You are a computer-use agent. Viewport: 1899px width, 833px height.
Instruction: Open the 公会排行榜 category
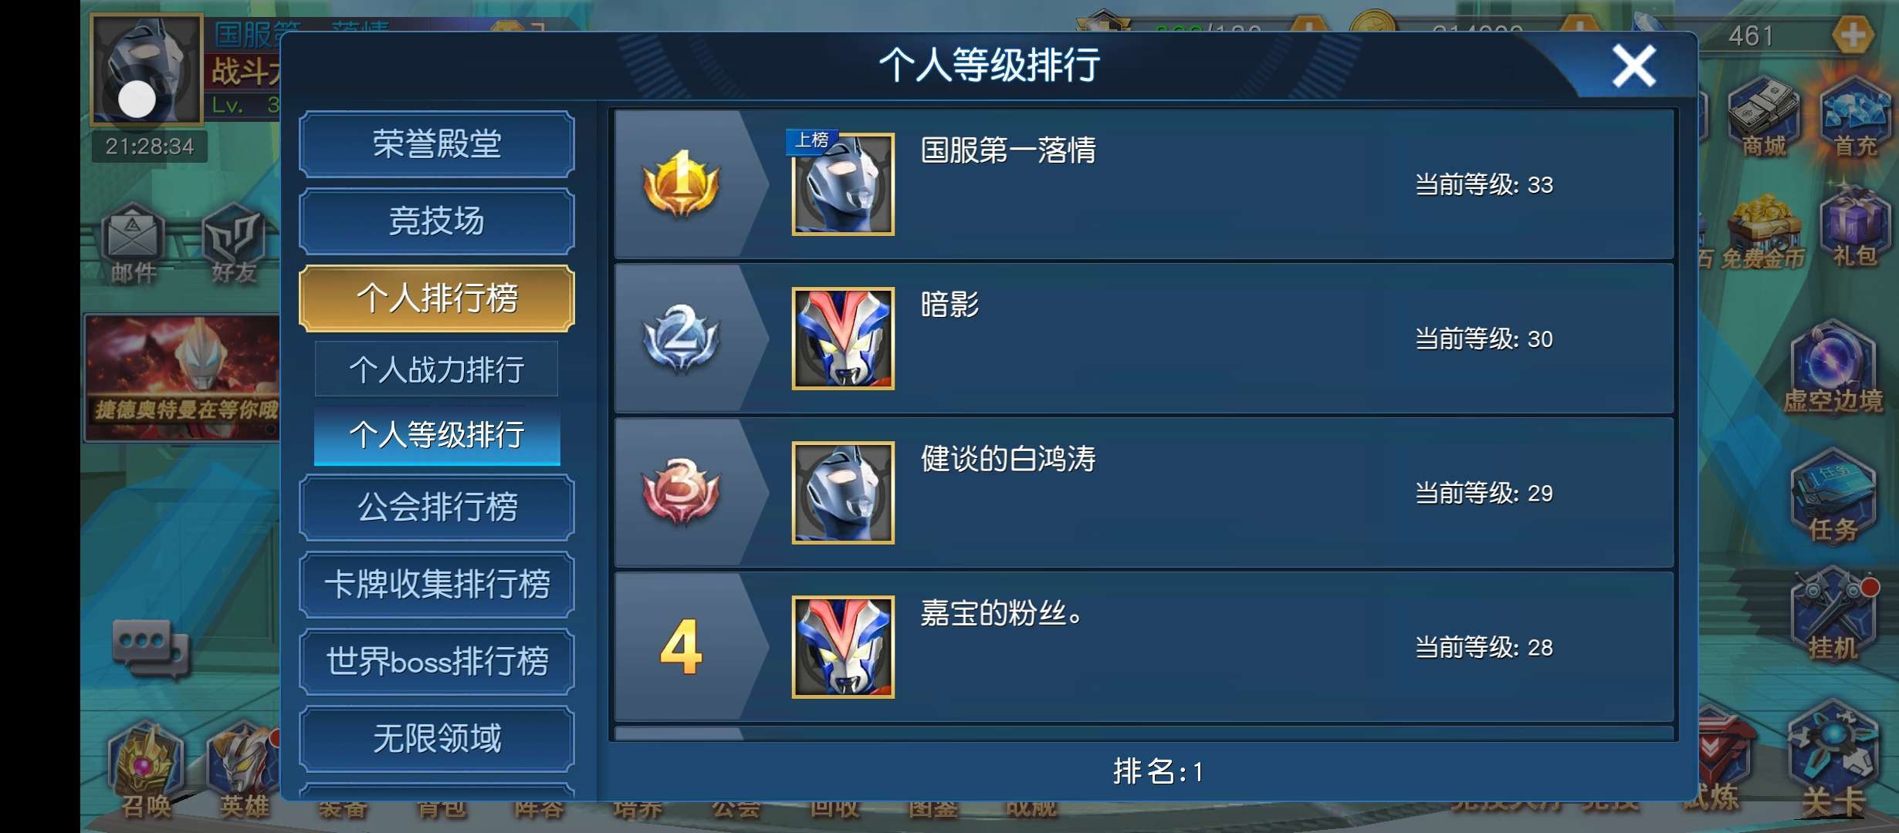click(437, 508)
